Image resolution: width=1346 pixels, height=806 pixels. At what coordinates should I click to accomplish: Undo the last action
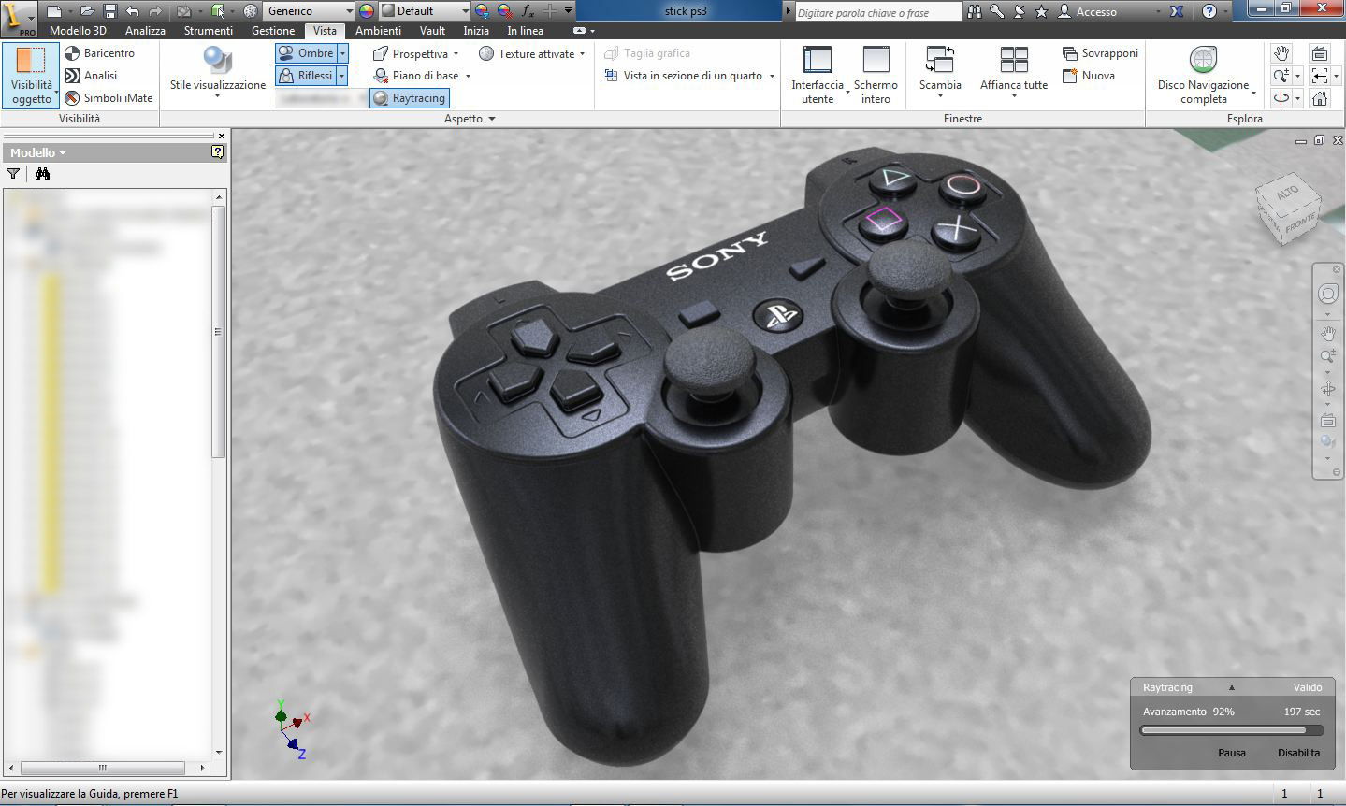132,11
